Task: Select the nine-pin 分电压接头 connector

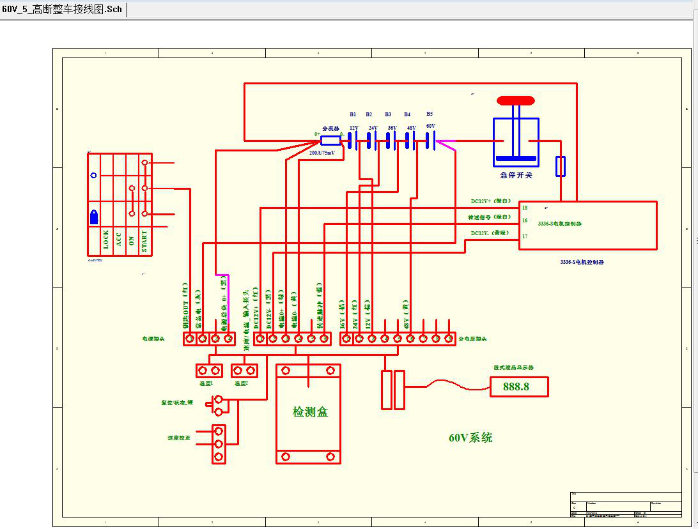Action: [x=398, y=339]
